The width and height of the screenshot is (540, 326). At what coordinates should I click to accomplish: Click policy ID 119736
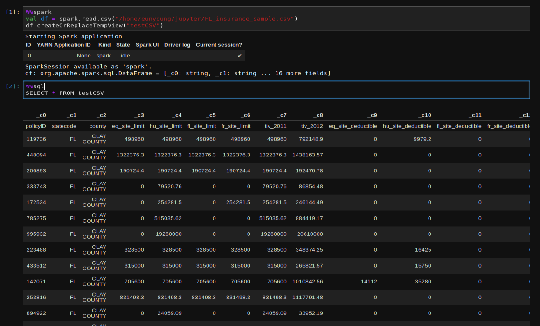click(x=36, y=139)
